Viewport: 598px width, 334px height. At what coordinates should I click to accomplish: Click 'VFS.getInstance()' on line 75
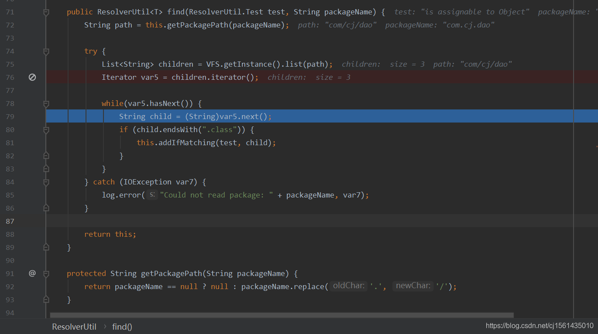coord(244,64)
